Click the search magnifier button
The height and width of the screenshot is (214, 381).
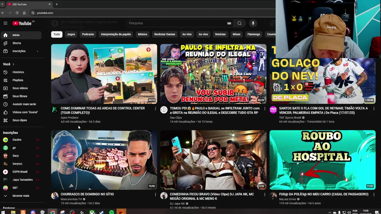point(239,23)
